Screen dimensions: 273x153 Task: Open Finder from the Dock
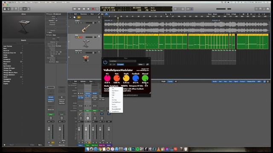tap(87, 149)
